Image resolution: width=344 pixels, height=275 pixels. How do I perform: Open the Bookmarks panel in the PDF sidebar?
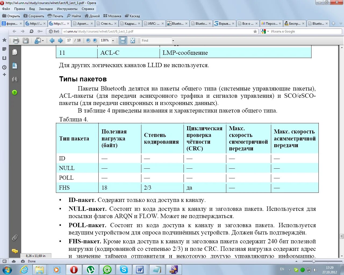15,66
